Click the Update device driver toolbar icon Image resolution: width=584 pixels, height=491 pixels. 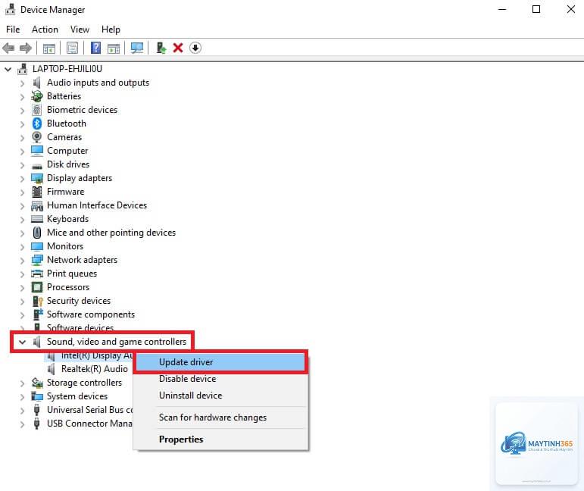[161, 48]
